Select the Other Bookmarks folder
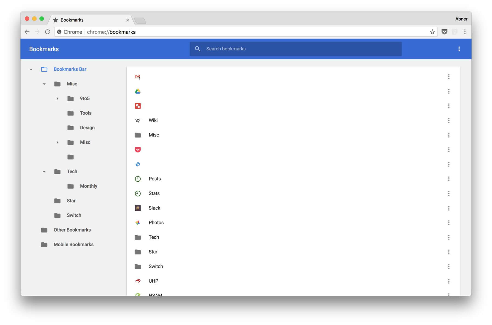The height and width of the screenshot is (325, 492). (x=72, y=230)
